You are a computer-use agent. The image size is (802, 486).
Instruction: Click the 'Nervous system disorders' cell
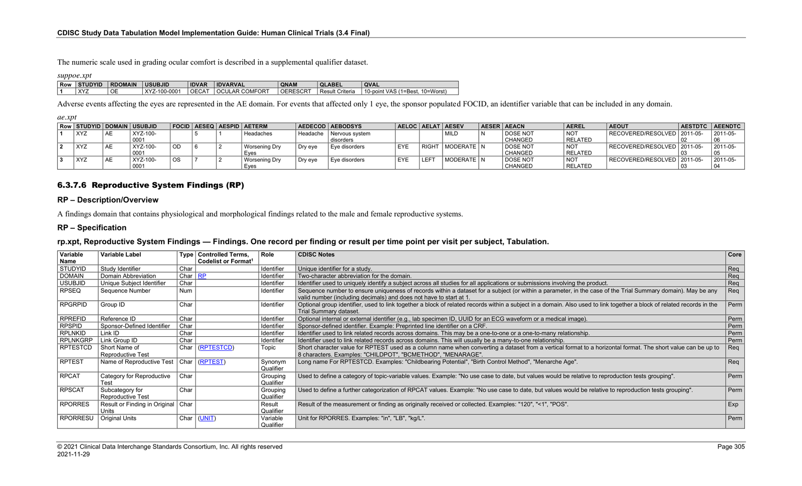[361, 137]
